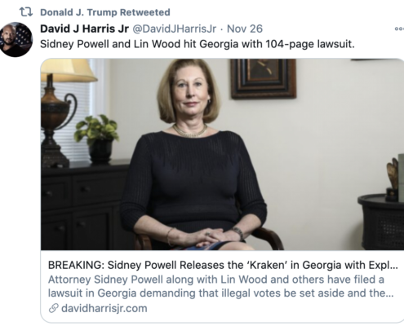Click the wicker side table in the photo
The image size is (404, 326).
[381, 222]
